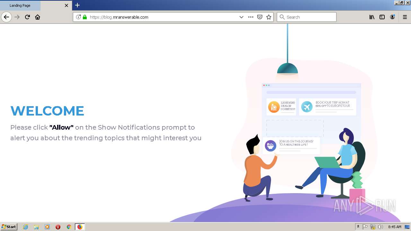Screen dimensions: 411x231
Task: Click Lightning Deal on Cosmetics card
Action: tap(281, 107)
